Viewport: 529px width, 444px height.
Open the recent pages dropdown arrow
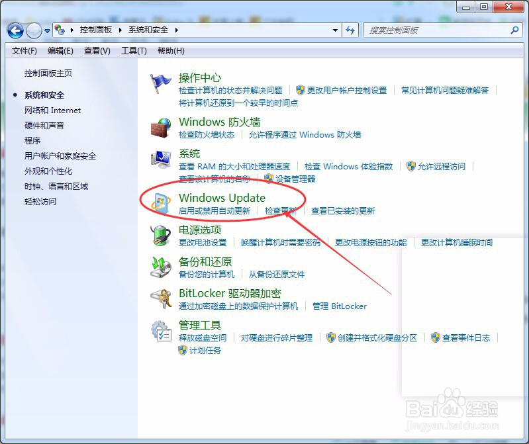(47, 31)
